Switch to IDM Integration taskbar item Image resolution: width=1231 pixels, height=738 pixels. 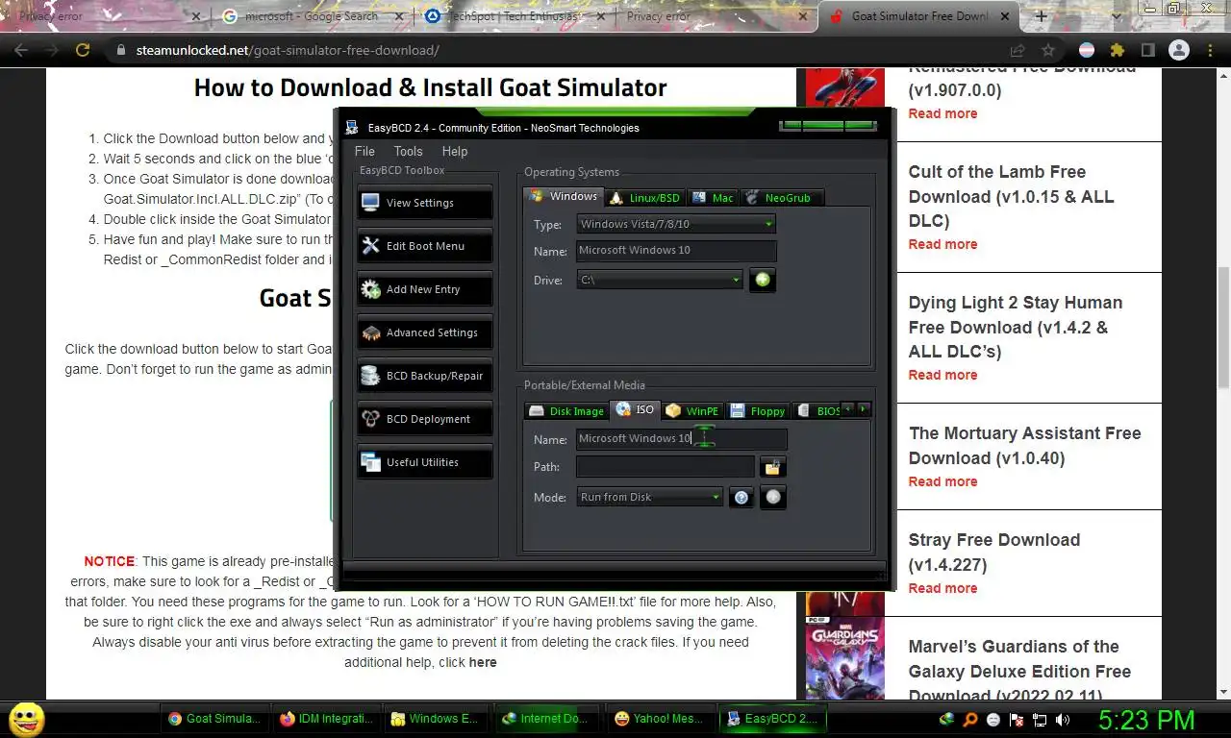click(x=326, y=718)
